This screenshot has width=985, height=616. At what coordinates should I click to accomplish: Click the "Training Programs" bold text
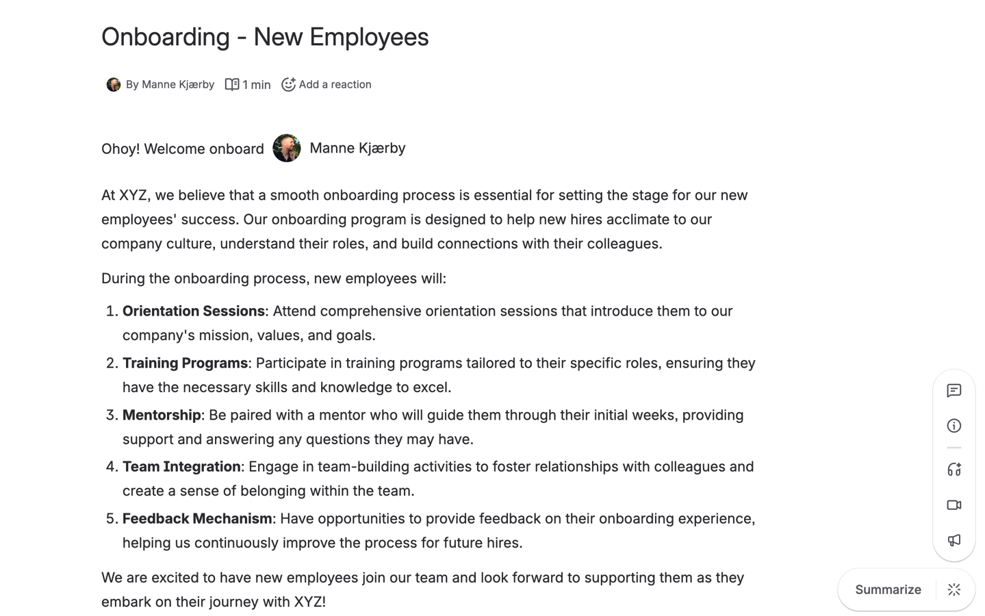(185, 363)
